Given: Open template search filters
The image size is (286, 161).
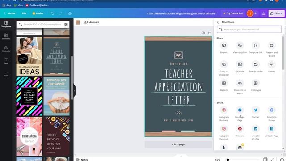Looking at the screenshot, I should (66, 25).
